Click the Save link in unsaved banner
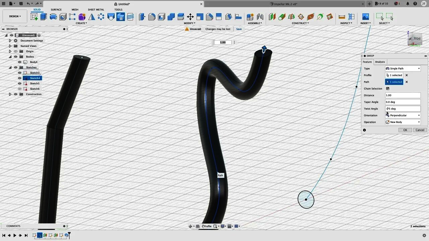 [239, 29]
